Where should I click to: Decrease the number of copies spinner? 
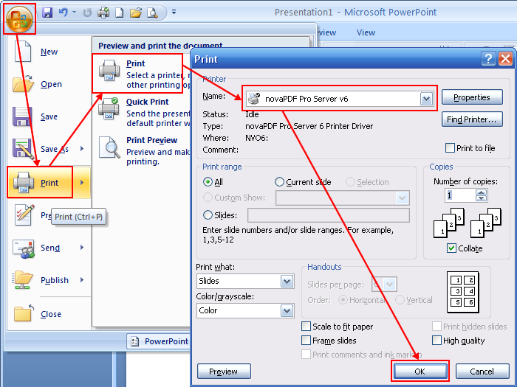[481, 198]
